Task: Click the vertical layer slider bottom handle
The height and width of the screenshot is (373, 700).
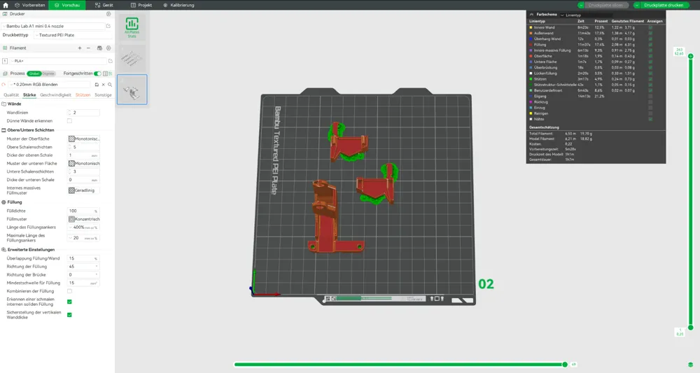Action: 691,328
